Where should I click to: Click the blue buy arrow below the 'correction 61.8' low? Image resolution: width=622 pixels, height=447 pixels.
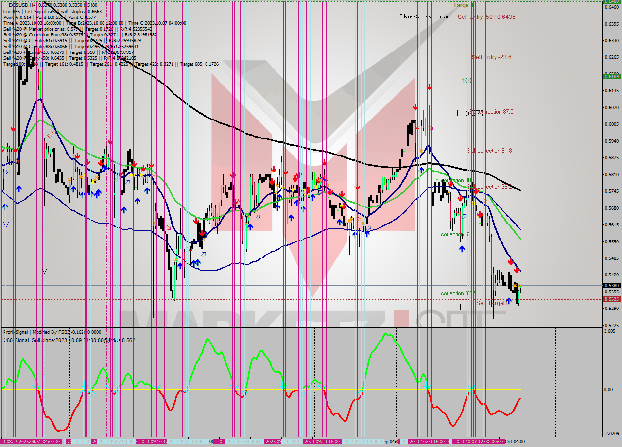tap(462, 249)
